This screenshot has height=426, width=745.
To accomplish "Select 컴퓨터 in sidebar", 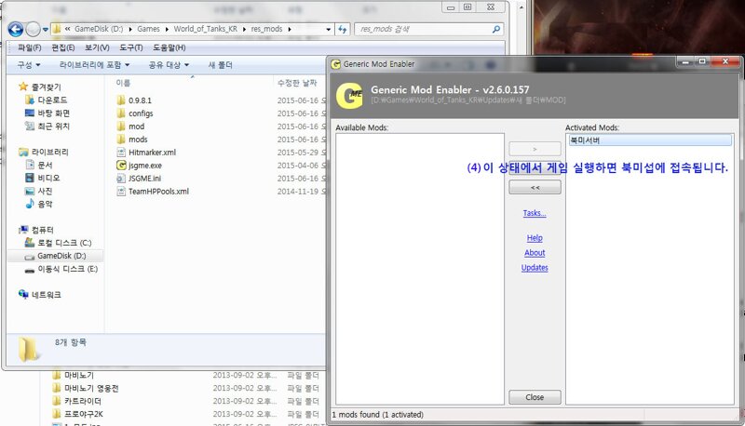I will pos(42,230).
